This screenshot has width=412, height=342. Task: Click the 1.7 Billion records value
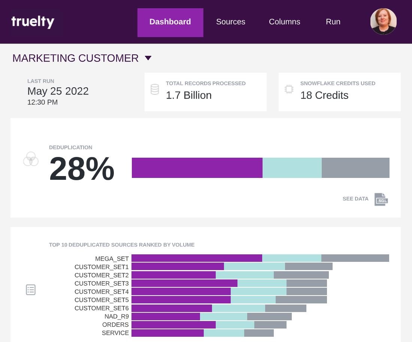[x=189, y=95]
